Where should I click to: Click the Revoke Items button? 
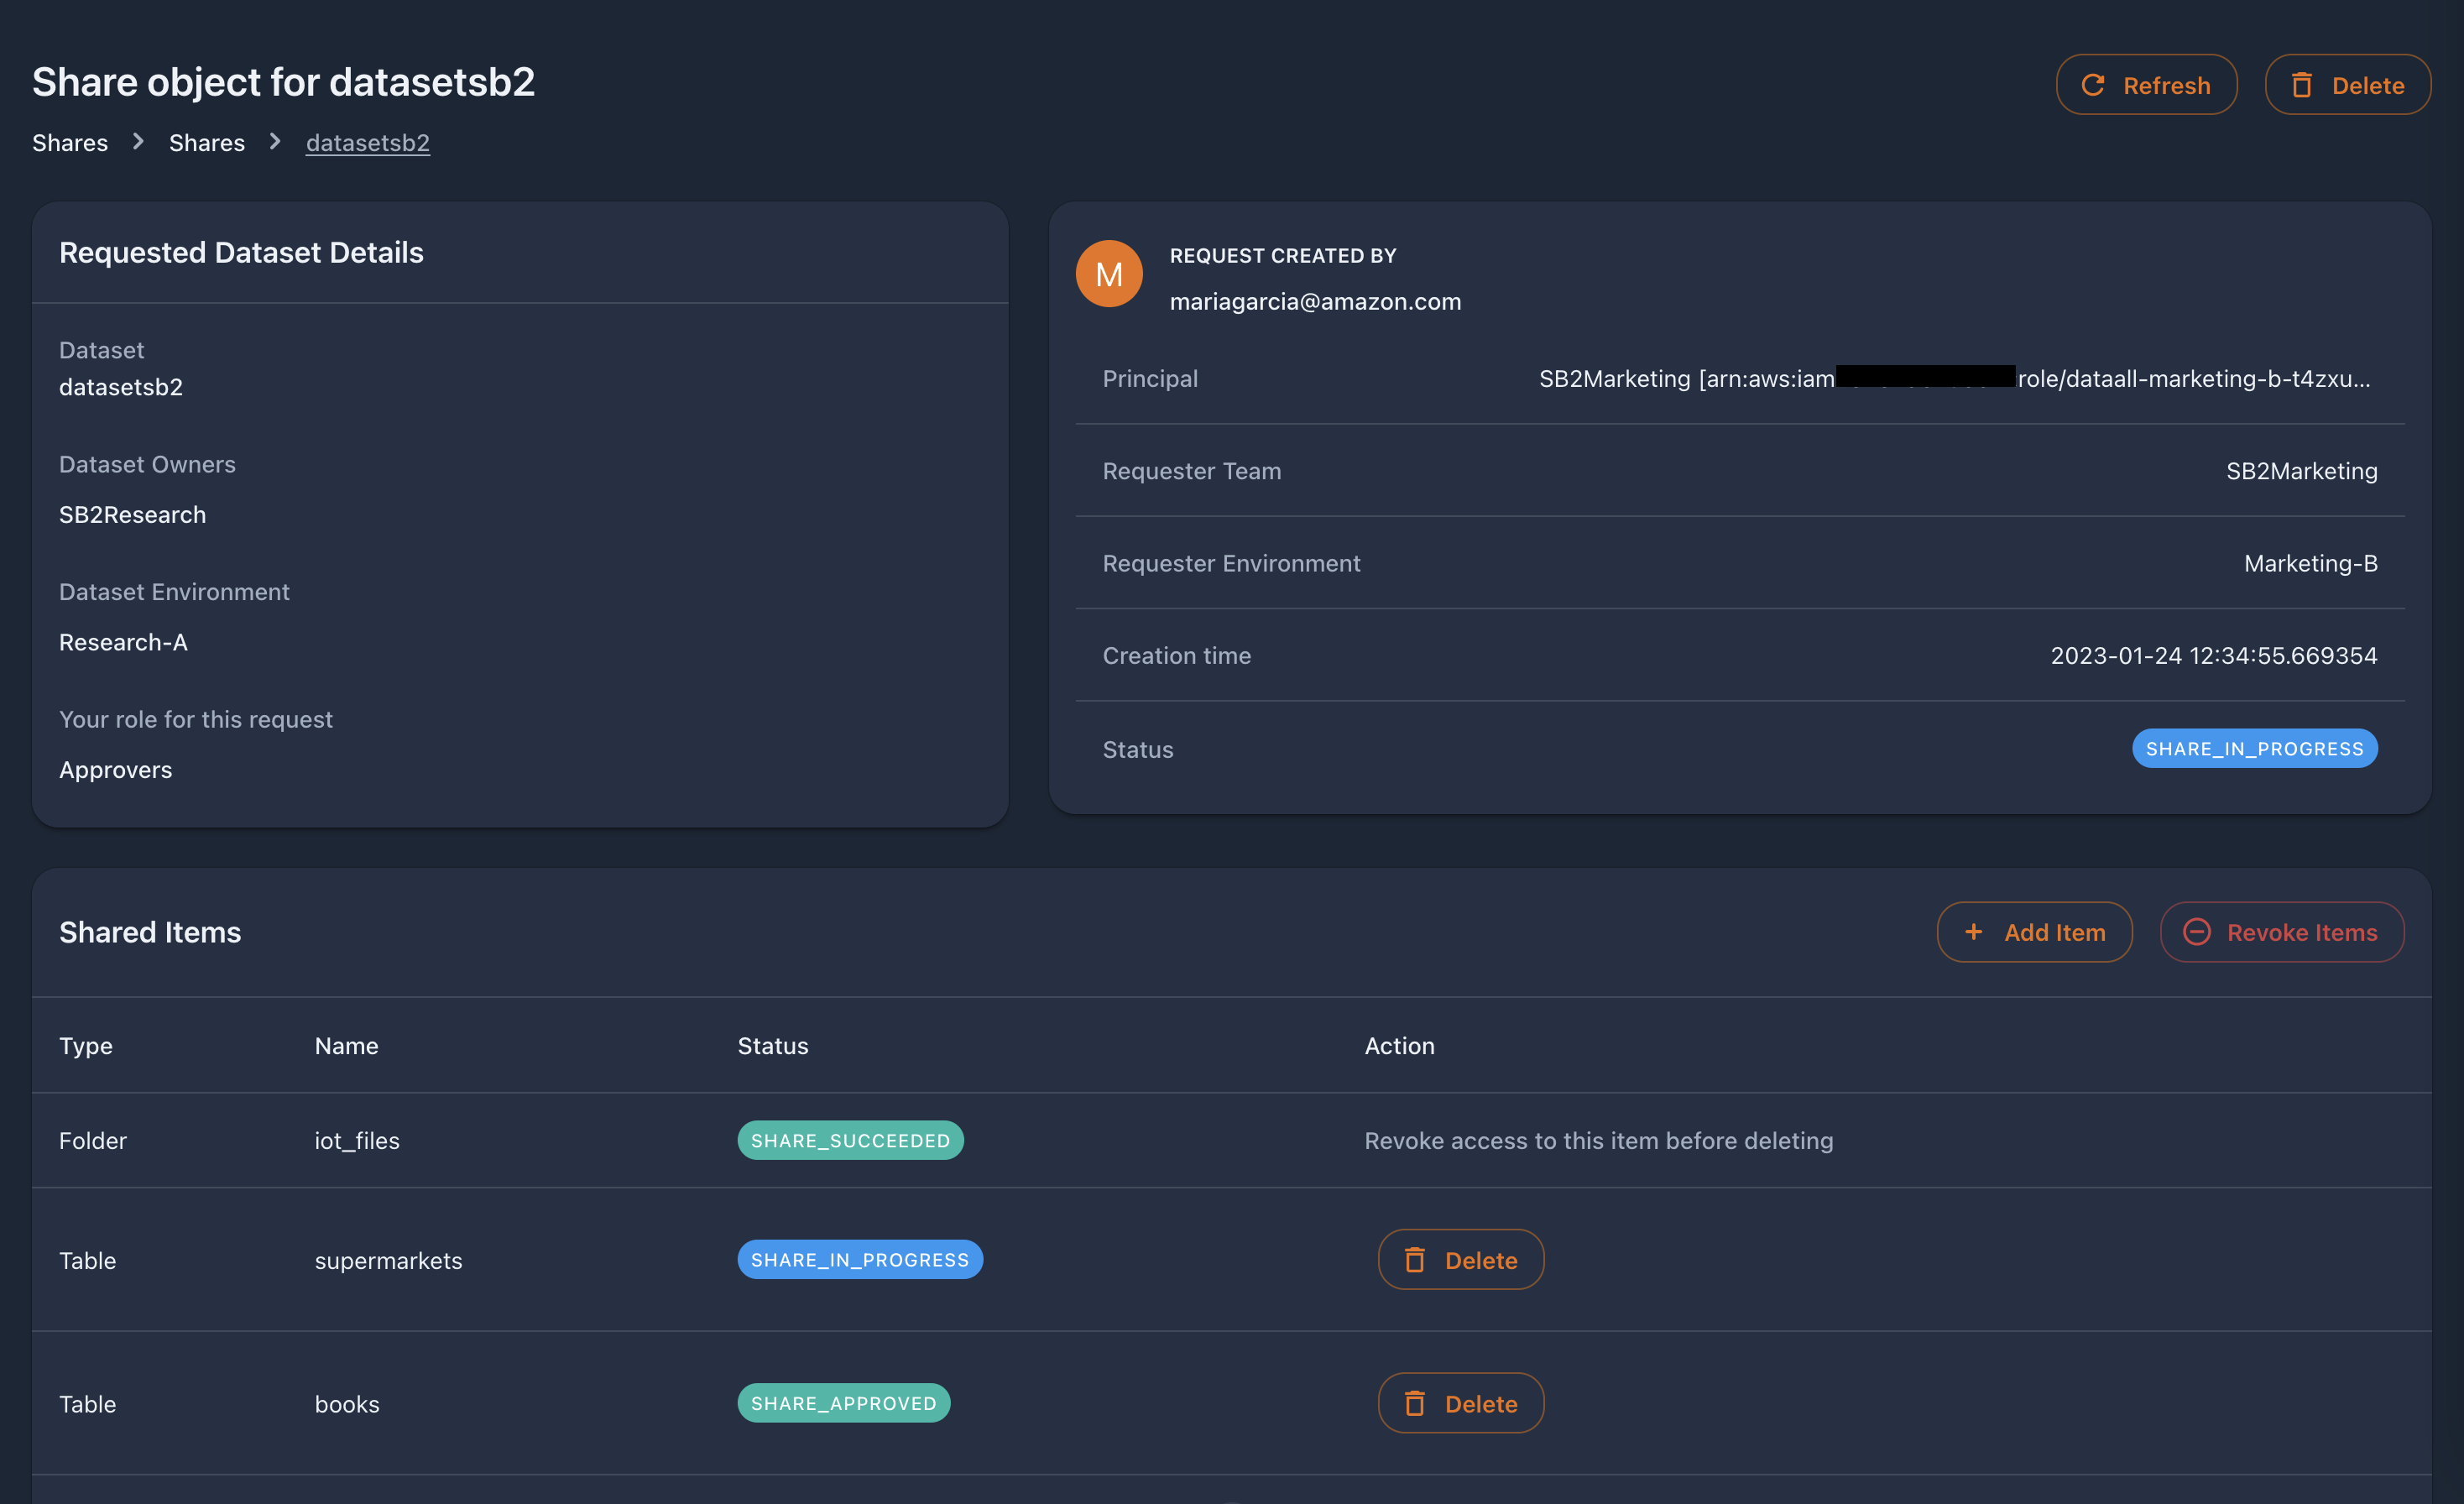pyautogui.click(x=2282, y=932)
